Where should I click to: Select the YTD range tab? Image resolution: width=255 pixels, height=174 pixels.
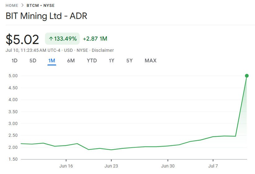[x=92, y=61]
